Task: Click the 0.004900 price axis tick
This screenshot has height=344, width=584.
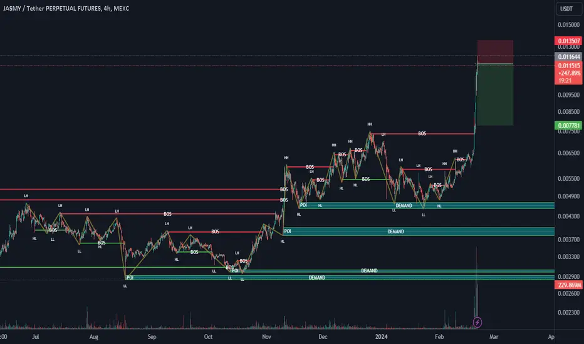Action: [x=568, y=196]
